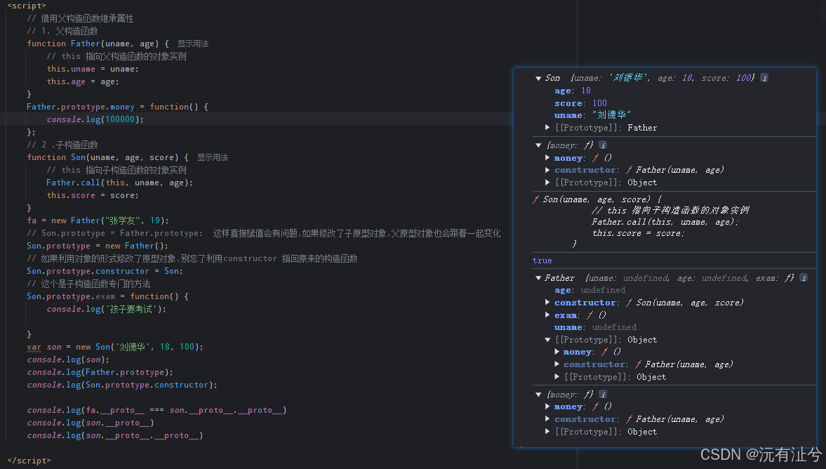The height and width of the screenshot is (469, 826).
Task: Expand the [[Prototype]]: Father row
Action: [547, 128]
